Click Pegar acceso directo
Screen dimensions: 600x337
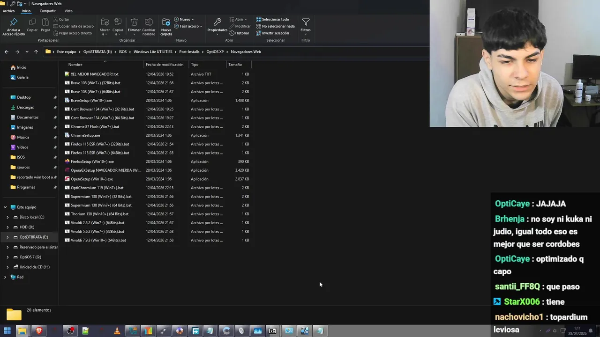[73, 33]
